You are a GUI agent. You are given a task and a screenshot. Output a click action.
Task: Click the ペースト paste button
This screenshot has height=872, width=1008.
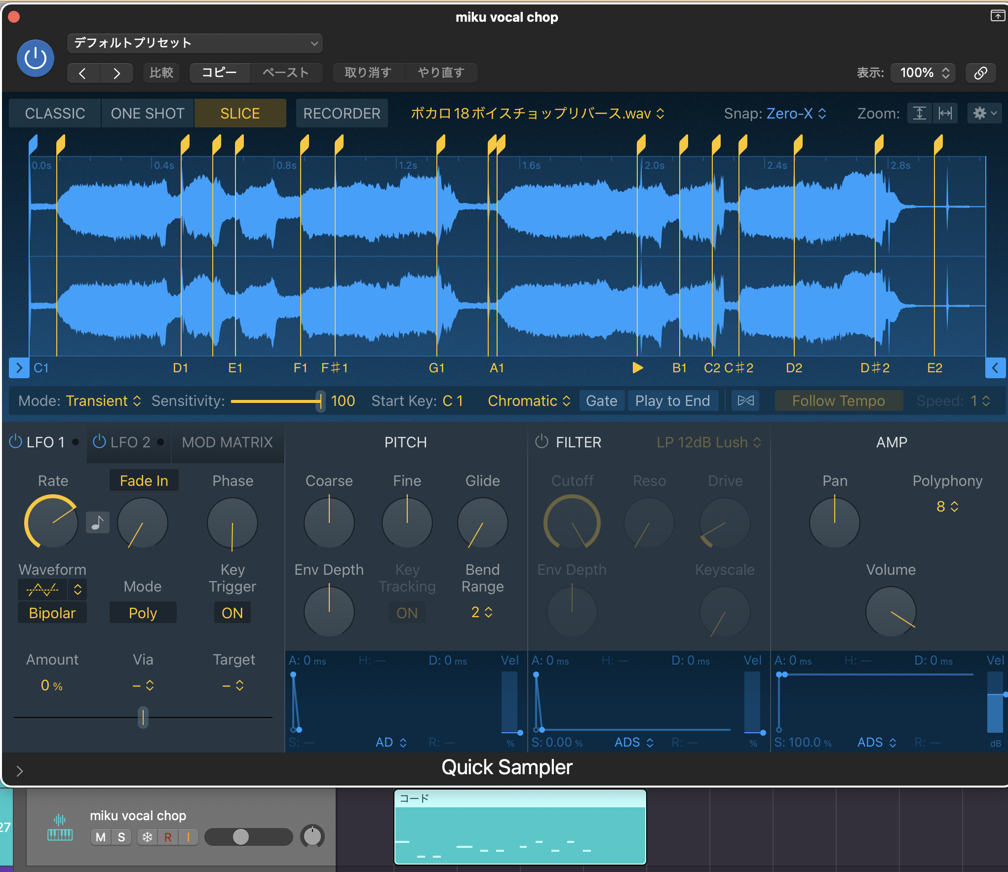[x=286, y=73]
